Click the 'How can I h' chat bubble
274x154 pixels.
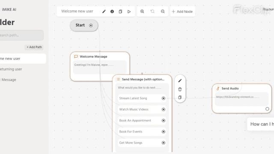[261, 124]
